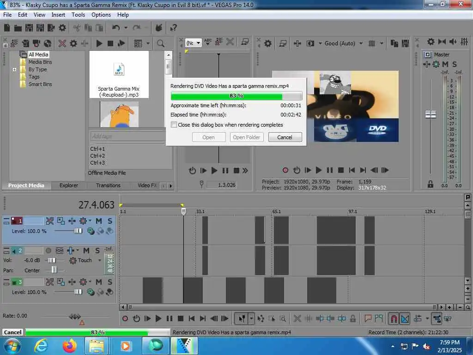Viewport: 473px width, 355px height.
Task: Click Auto Crossfades icon in timeline toolbar
Action: click(405, 318)
